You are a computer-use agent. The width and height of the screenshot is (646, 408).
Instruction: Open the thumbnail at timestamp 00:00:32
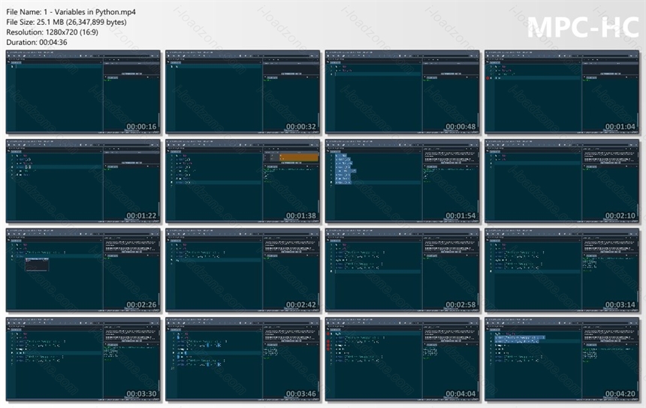click(x=243, y=92)
